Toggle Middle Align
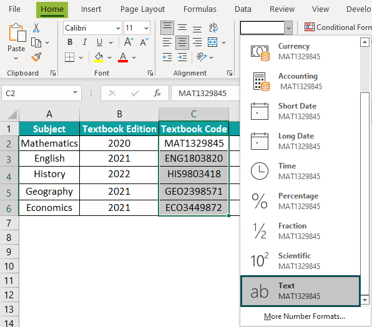372x327 pixels. 182,27
